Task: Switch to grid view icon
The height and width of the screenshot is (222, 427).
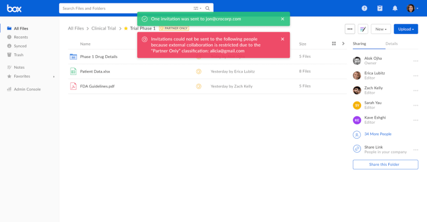Action: click(x=334, y=44)
